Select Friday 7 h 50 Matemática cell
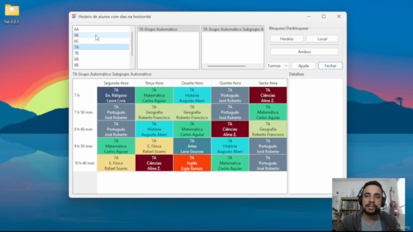 [268, 112]
